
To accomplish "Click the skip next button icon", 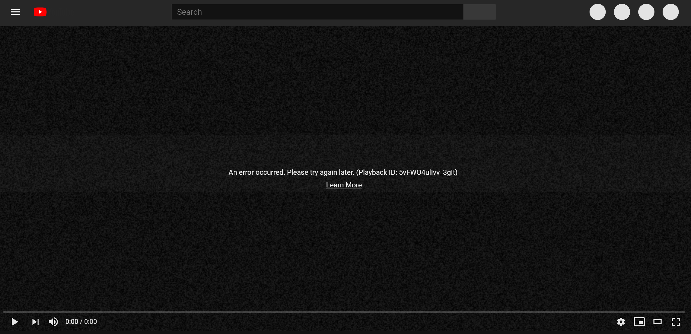I will click(x=35, y=321).
